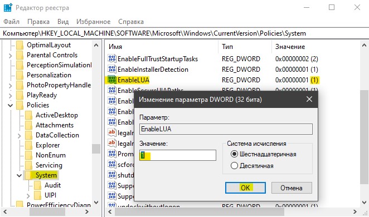
Task: Click the Audit folder icon
Action: pos(38,185)
